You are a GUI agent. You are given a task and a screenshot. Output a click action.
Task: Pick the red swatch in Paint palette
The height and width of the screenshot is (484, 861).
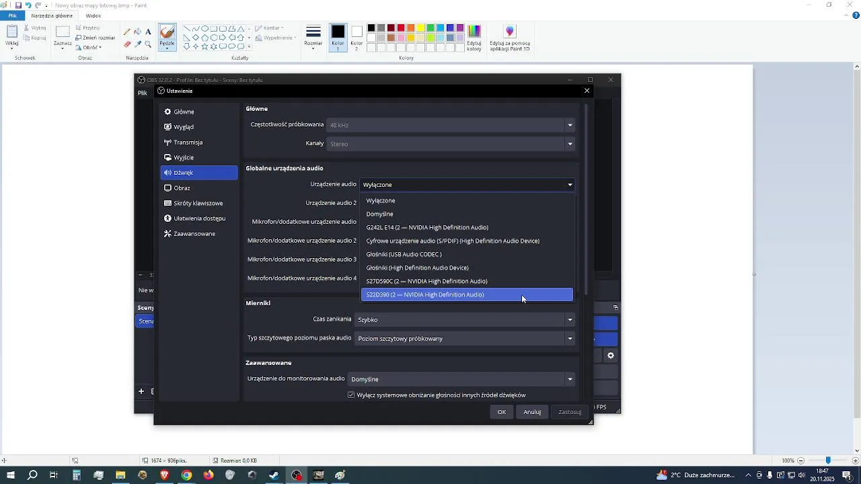tap(401, 28)
